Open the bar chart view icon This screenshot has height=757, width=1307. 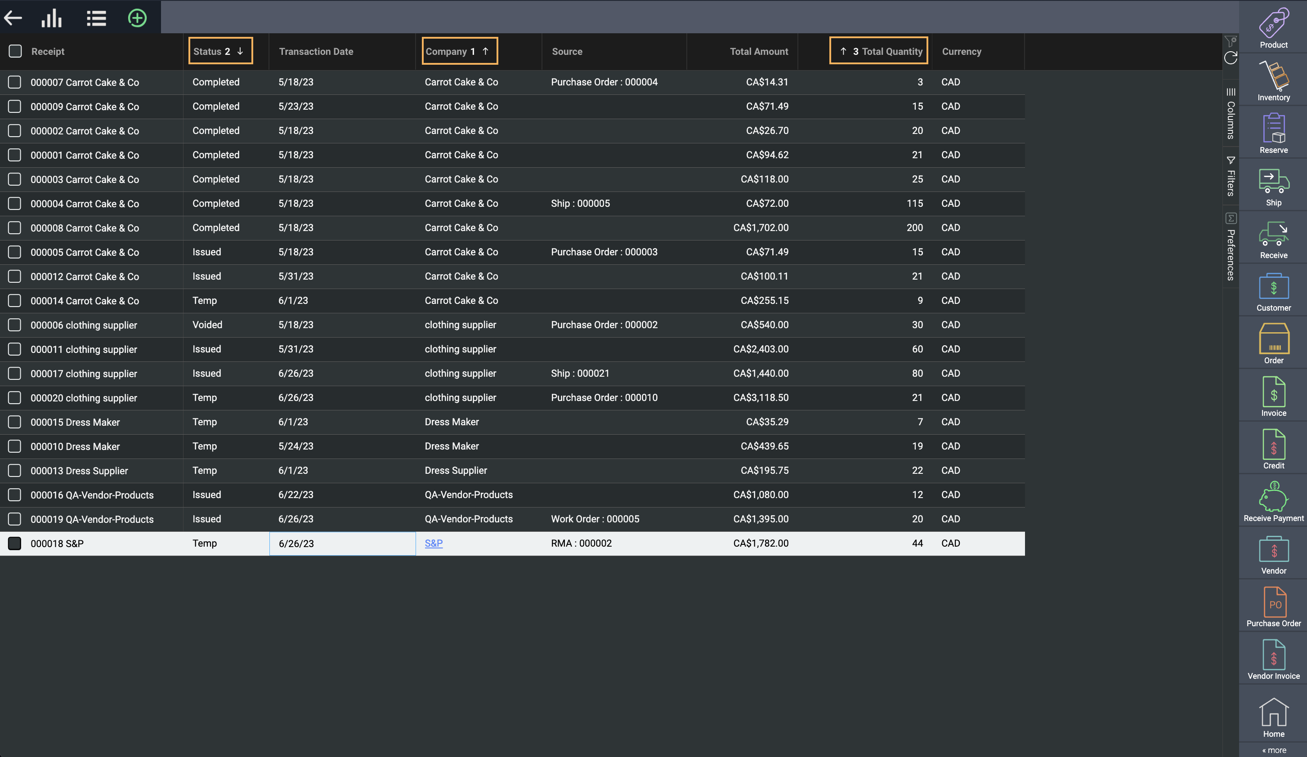(51, 18)
